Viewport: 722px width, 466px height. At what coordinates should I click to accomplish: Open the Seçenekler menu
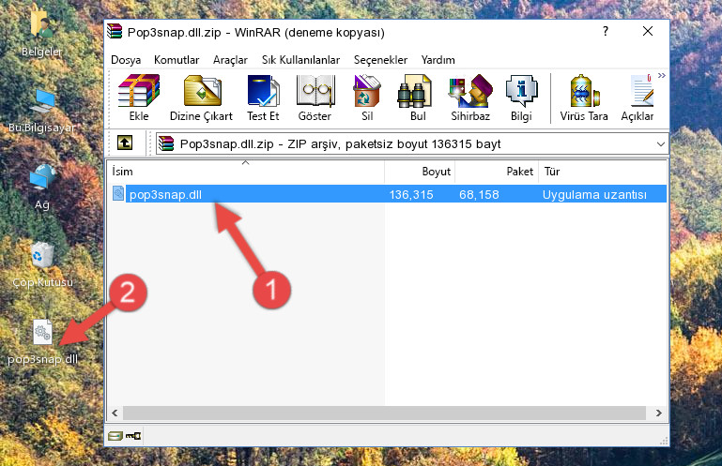pyautogui.click(x=380, y=60)
